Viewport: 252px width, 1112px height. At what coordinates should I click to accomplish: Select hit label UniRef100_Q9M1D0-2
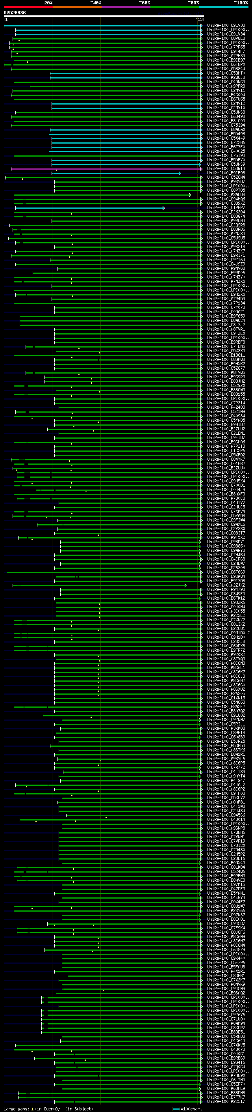(228, 633)
